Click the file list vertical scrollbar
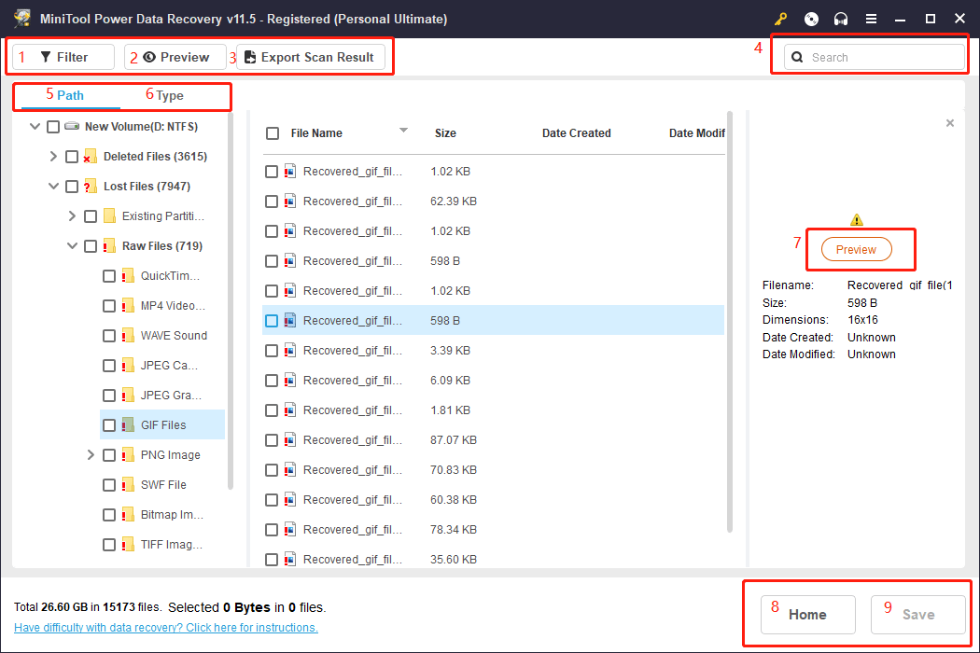 (729, 322)
